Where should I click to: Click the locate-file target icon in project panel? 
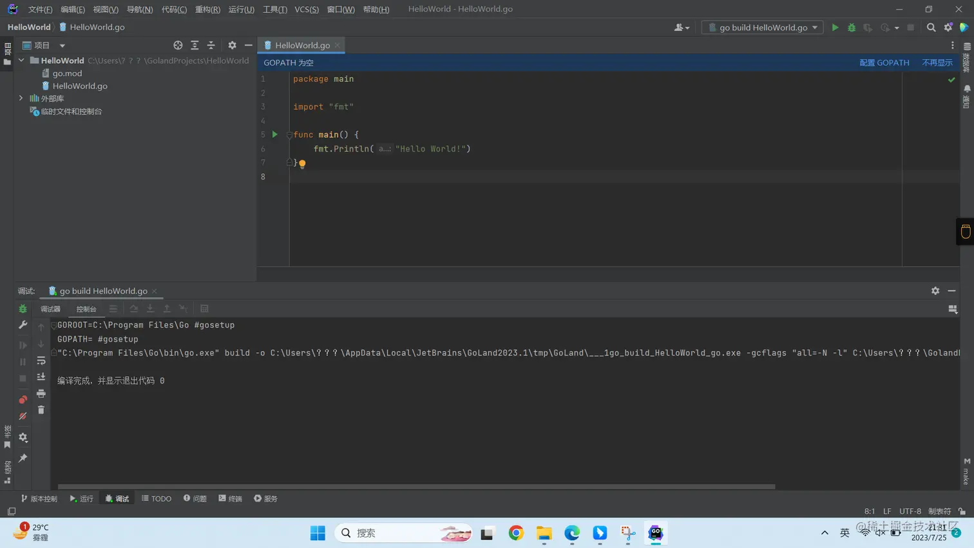pos(178,45)
